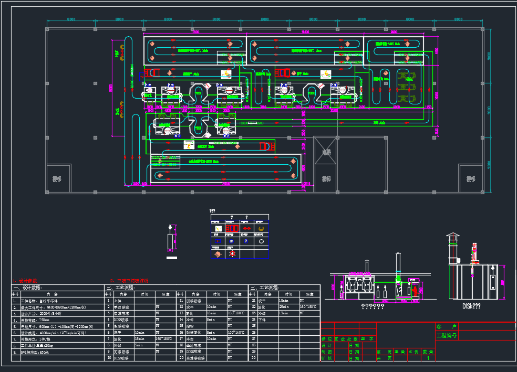Click the 设计产量 2000件/8小时 row
The height and width of the screenshot is (372, 517).
58,314
